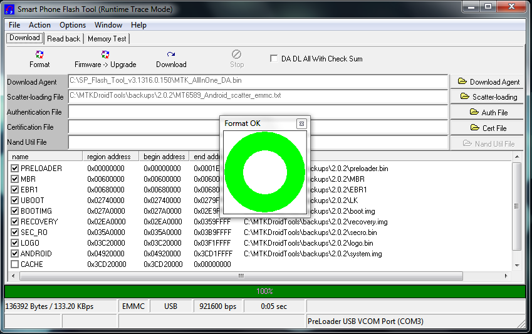Open the Help menu
The width and height of the screenshot is (532, 334).
point(138,25)
